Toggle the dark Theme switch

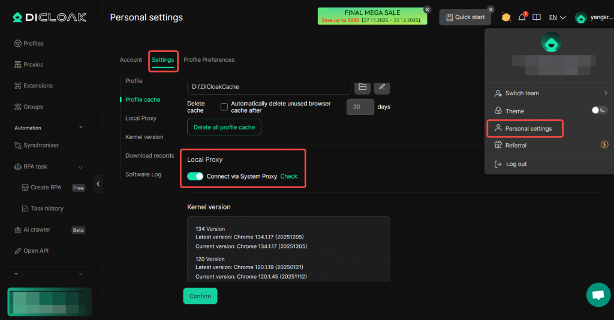click(x=599, y=110)
